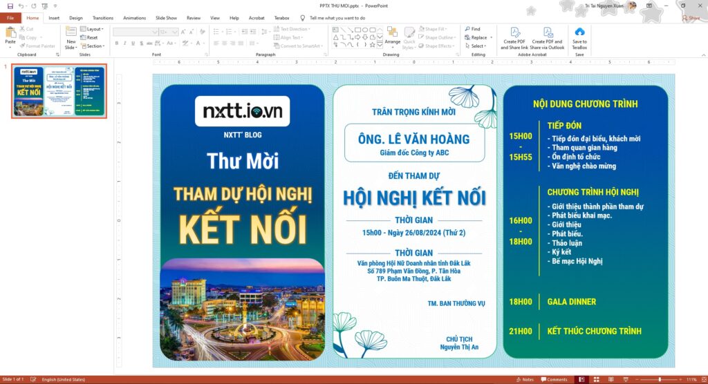Open Ribbon Display Options icon
The height and width of the screenshot is (384, 708).
pos(649,6)
